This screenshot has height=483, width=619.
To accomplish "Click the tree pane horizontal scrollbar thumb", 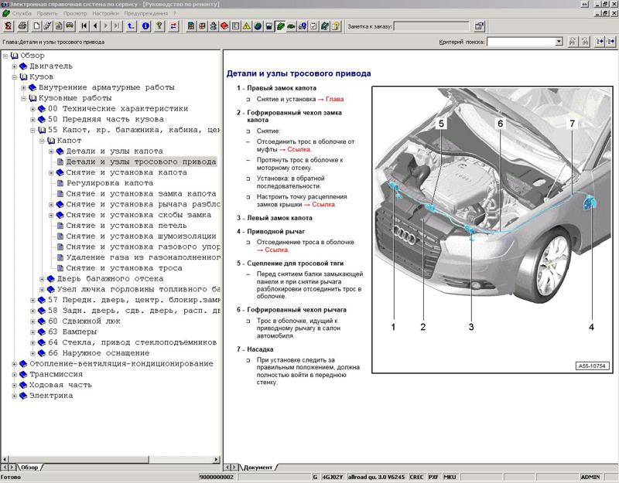I will point(79,460).
